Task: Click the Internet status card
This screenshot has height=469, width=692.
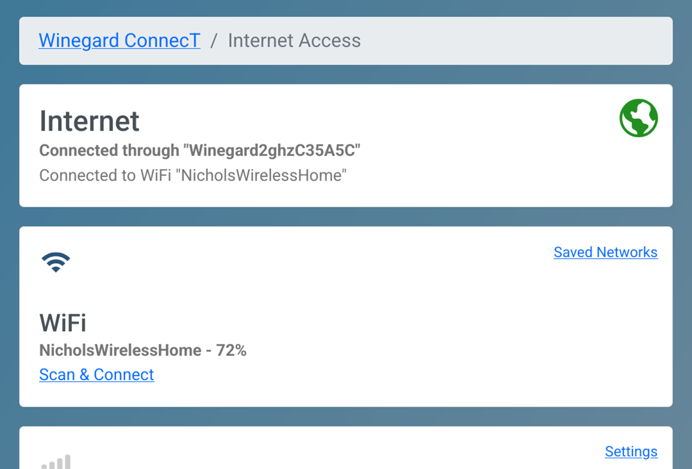Action: (346, 146)
